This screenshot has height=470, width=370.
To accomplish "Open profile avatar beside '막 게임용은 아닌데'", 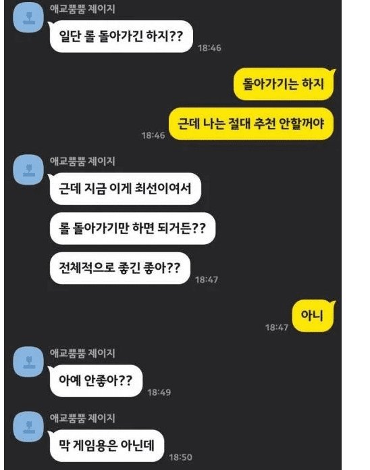I will click(x=29, y=427).
